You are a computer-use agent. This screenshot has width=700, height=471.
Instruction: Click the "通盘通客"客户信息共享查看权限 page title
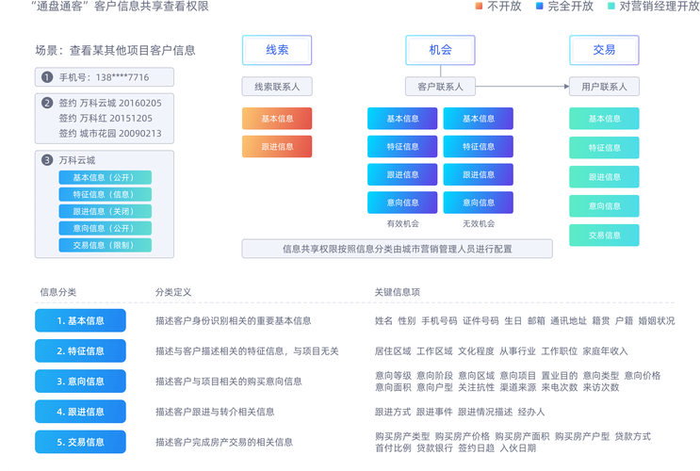click(120, 7)
